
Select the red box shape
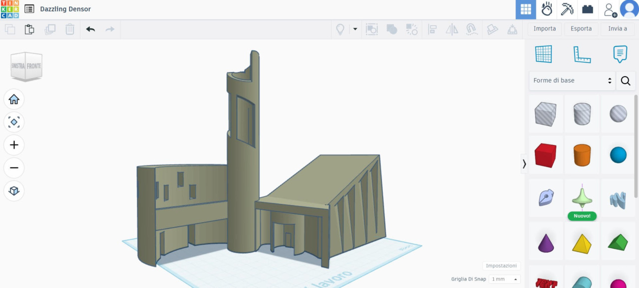pos(545,155)
